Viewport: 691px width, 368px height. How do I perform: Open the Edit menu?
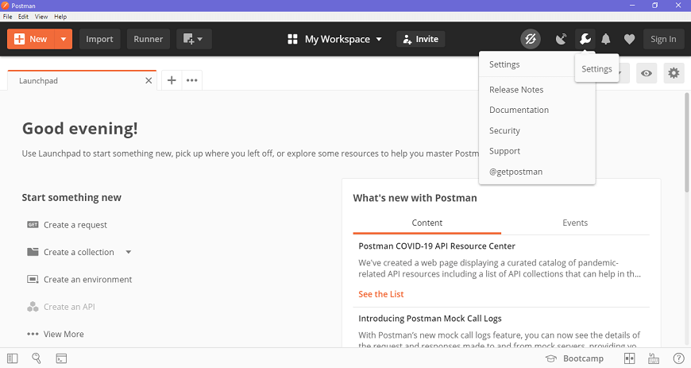coord(23,17)
